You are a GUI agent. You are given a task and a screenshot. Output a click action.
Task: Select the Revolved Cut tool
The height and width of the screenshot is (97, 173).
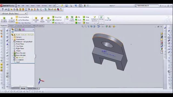tap(48, 20)
